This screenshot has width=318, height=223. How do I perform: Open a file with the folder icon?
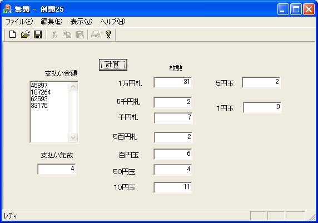coord(25,34)
